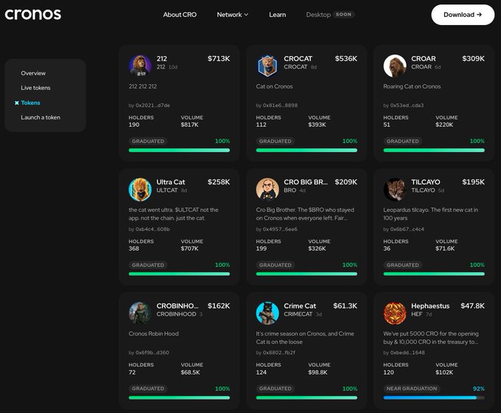
Task: Click the 92% percentage on Hephaestus
Action: point(479,389)
